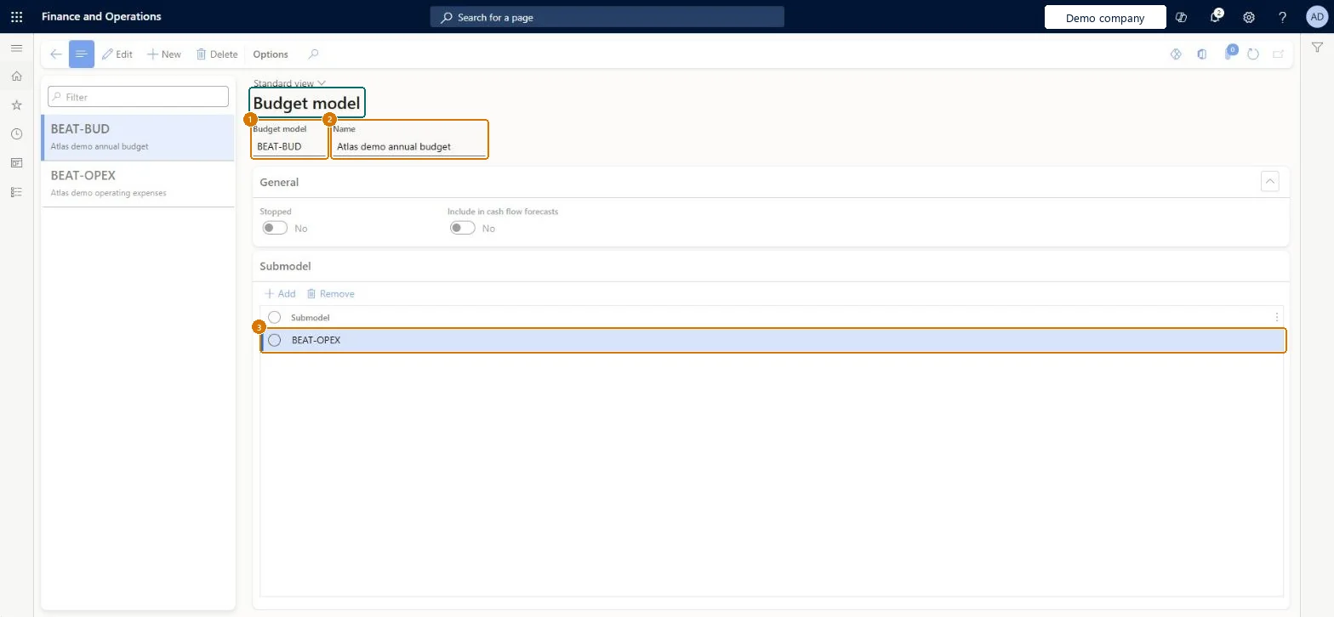Viewport: 1334px width, 617px height.
Task: Open the notifications bell
Action: pos(1216,17)
